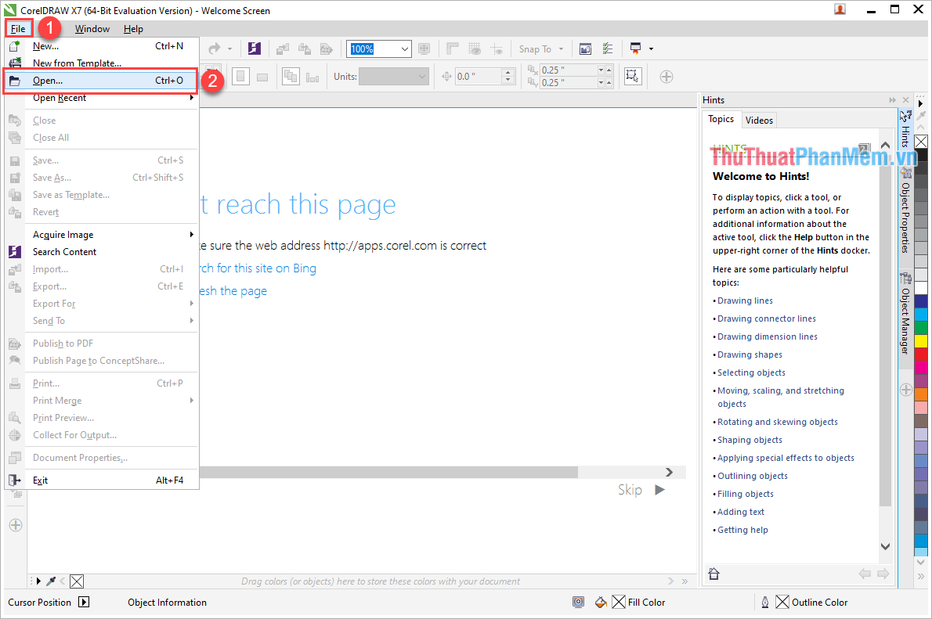This screenshot has height=619, width=932.
Task: Open the Object Properties docker tab
Action: [905, 211]
